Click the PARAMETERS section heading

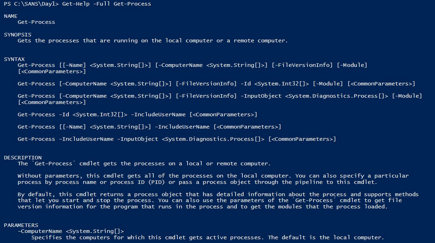tap(21, 225)
